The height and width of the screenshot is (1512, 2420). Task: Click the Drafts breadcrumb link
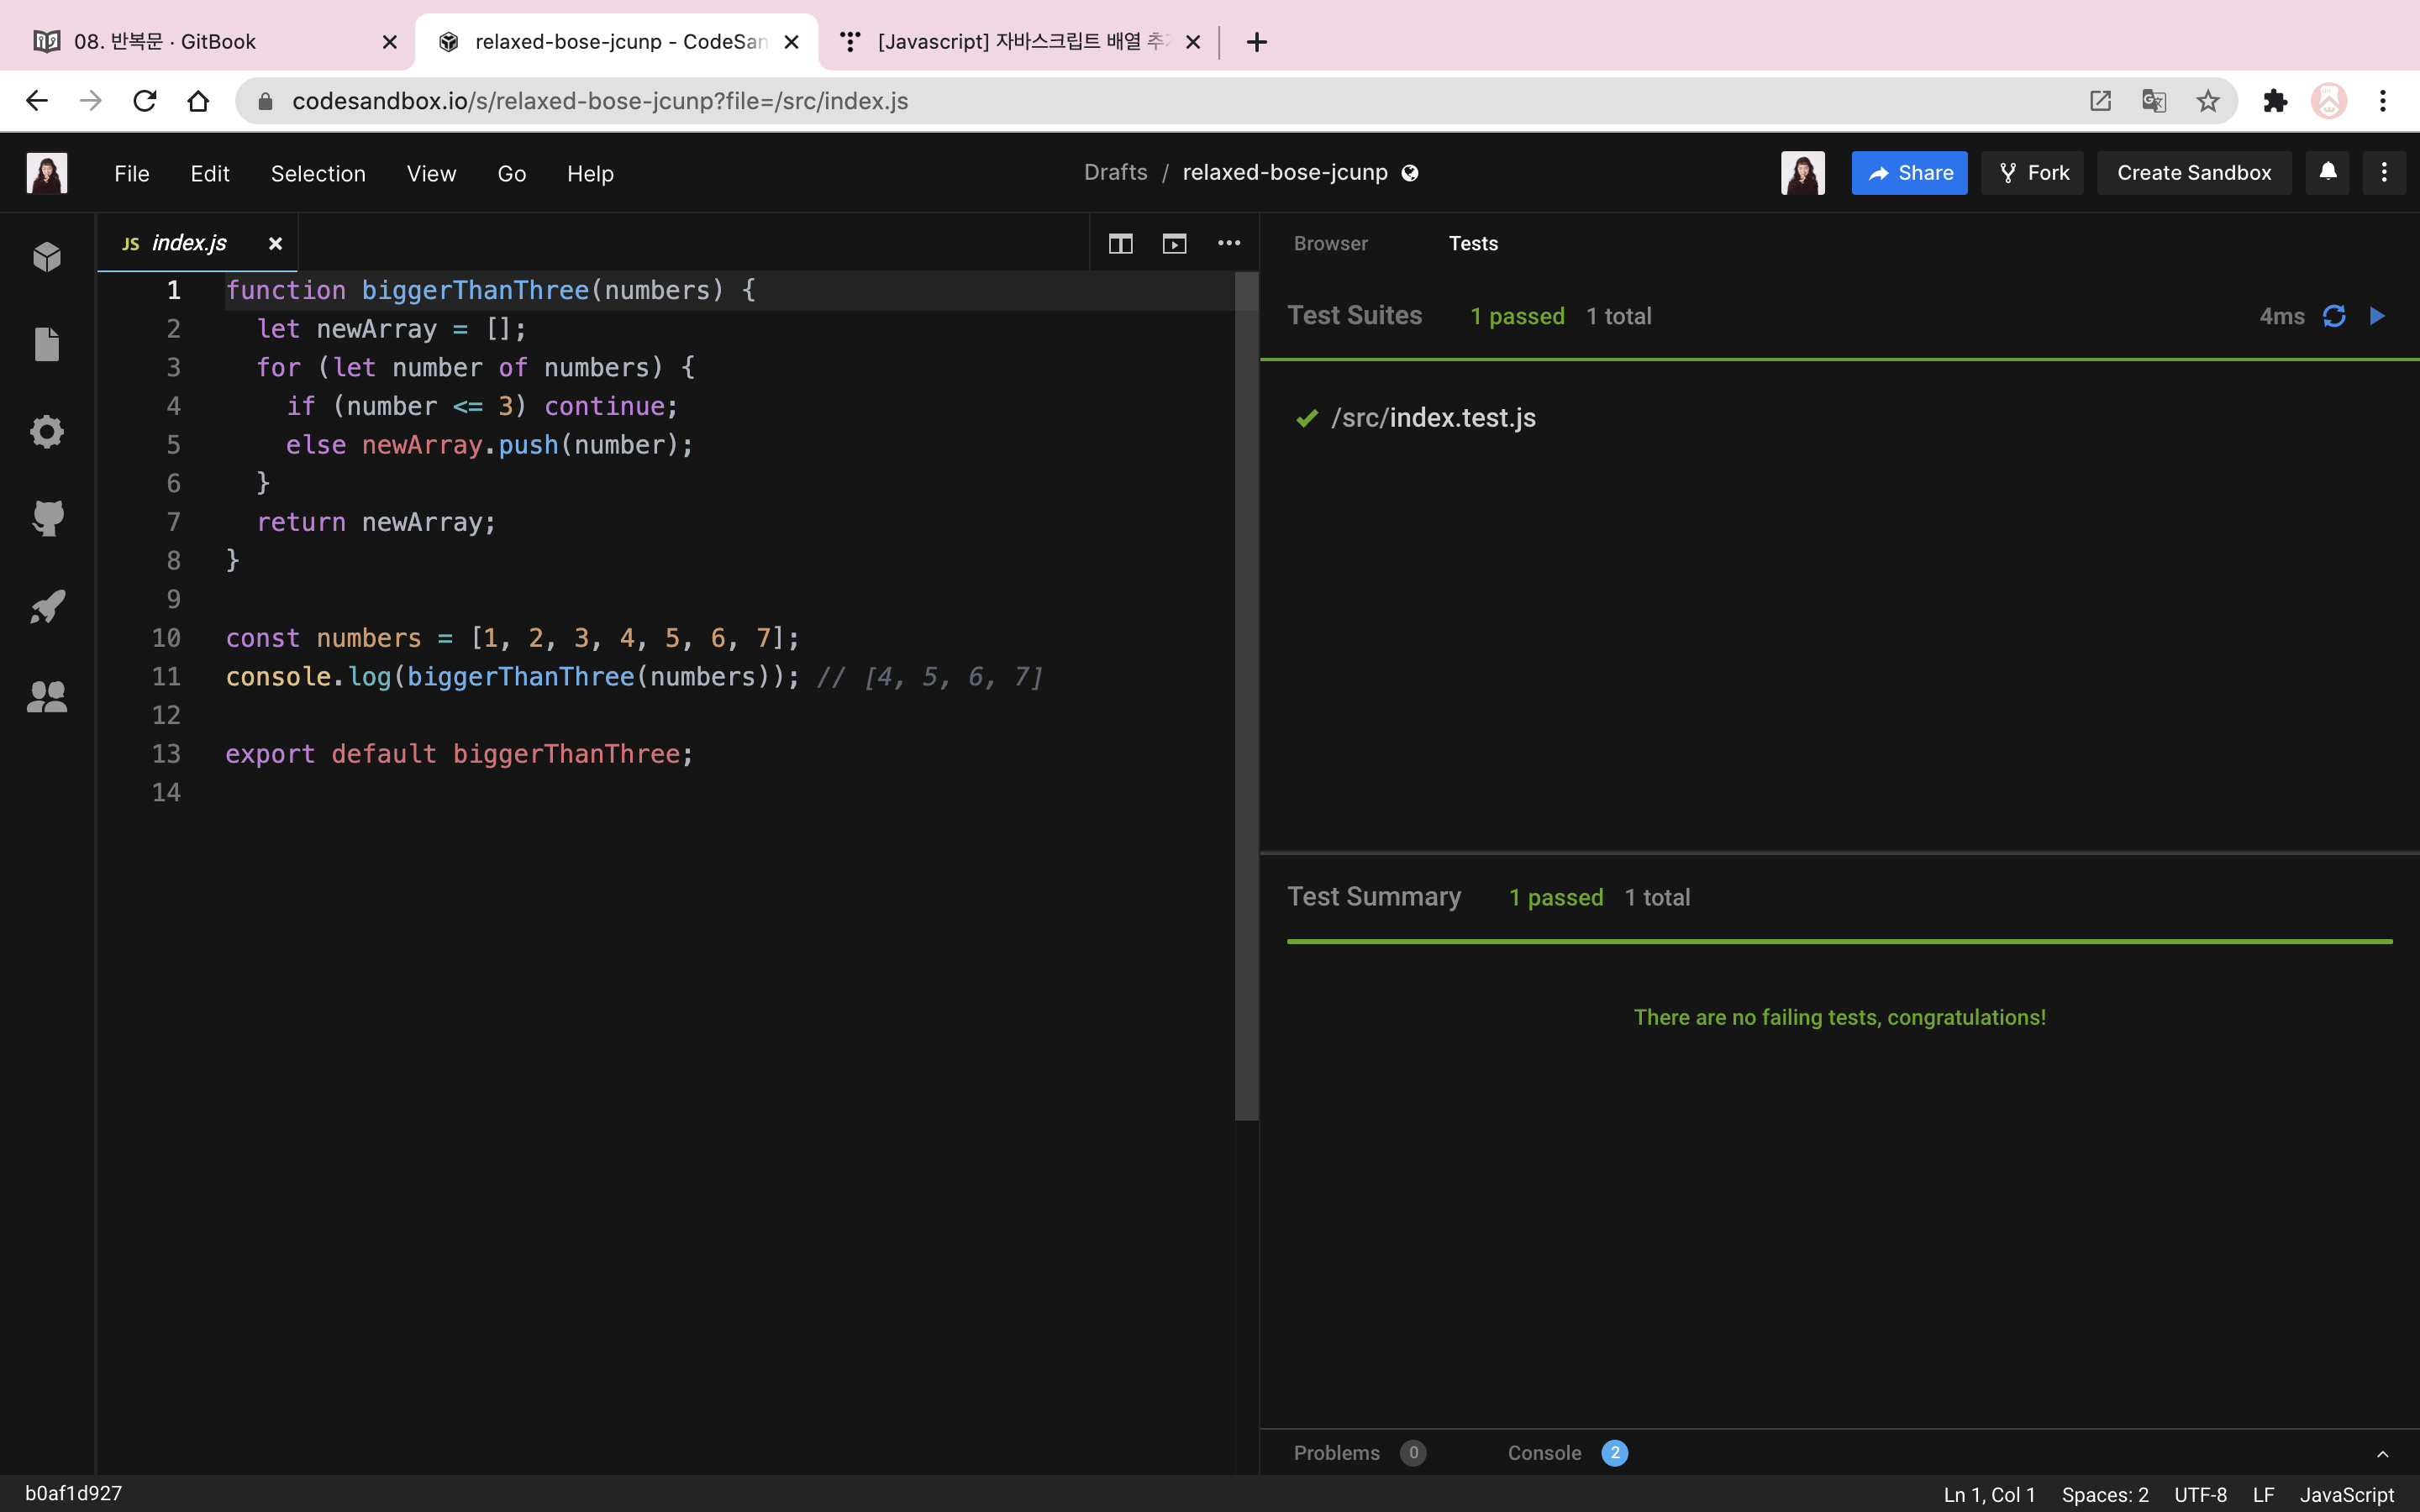1115,172
